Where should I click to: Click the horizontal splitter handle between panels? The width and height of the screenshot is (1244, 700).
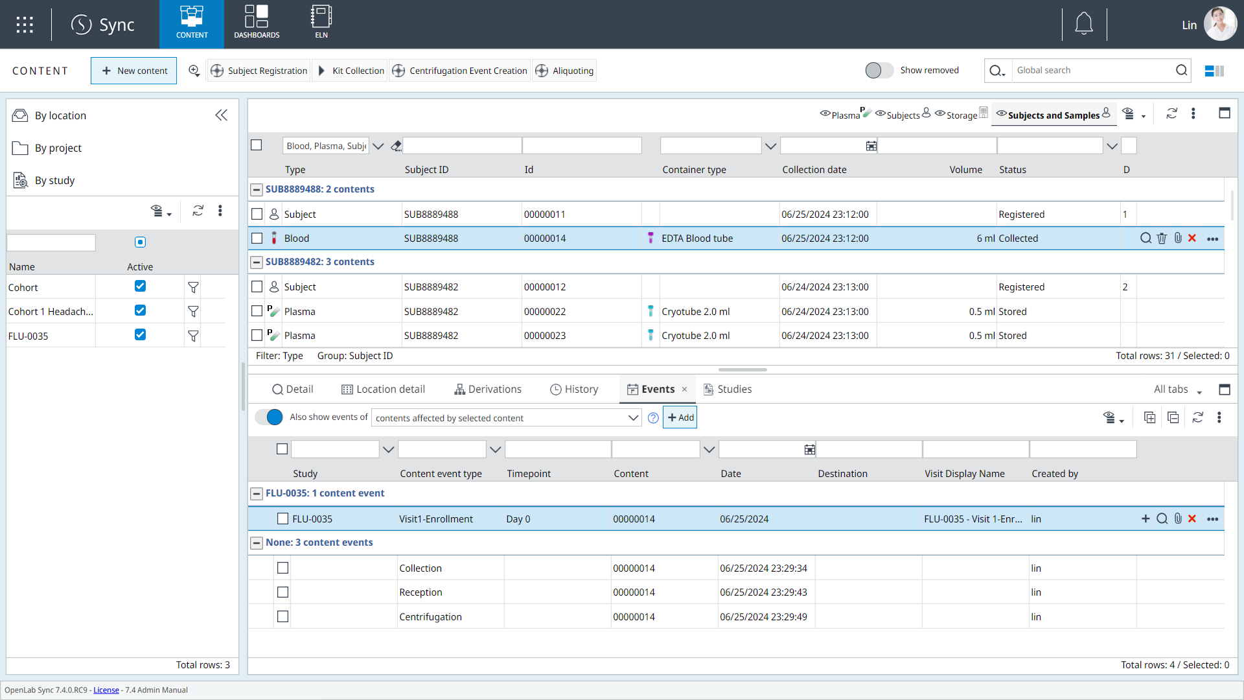click(743, 370)
